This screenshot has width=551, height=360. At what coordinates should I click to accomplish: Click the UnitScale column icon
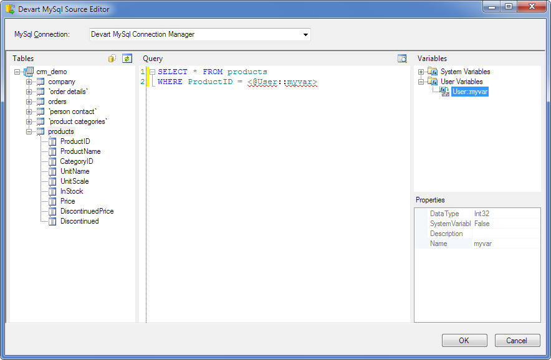[x=52, y=182]
